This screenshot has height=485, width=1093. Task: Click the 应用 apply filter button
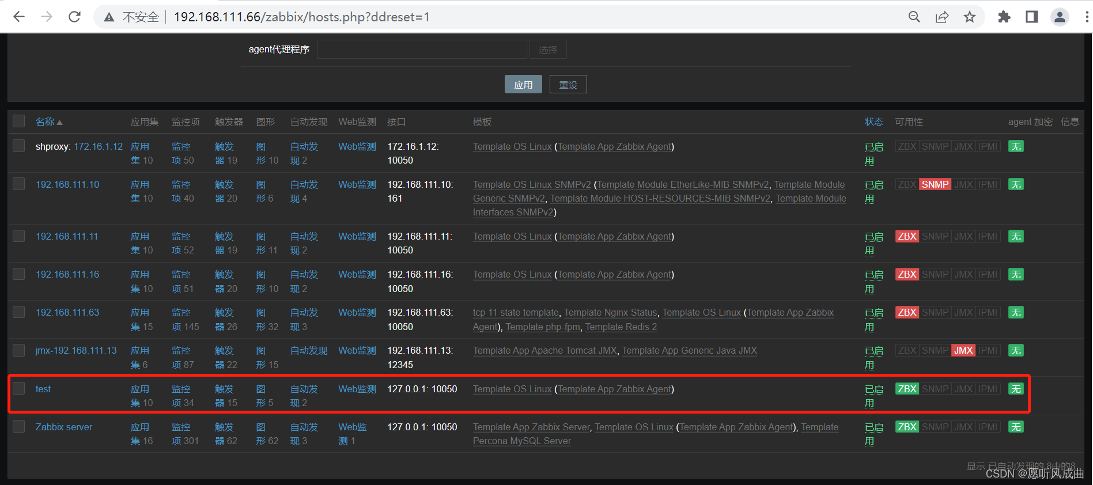(x=523, y=85)
